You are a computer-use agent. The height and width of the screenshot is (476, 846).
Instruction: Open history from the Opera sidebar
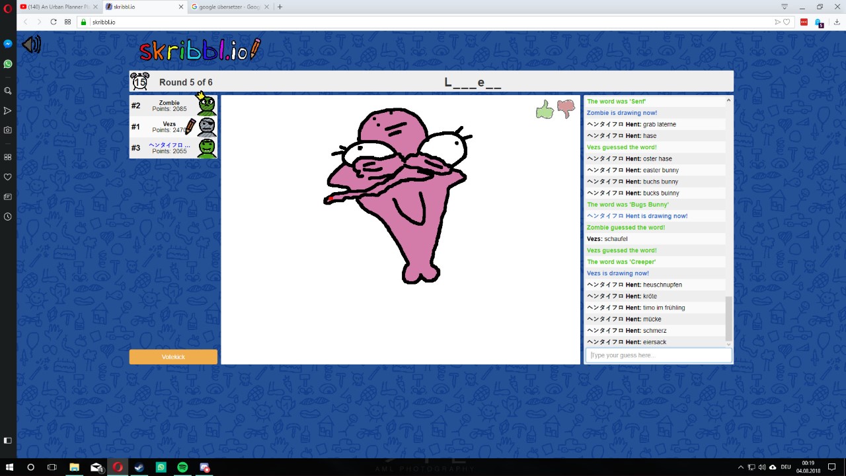[x=8, y=217]
